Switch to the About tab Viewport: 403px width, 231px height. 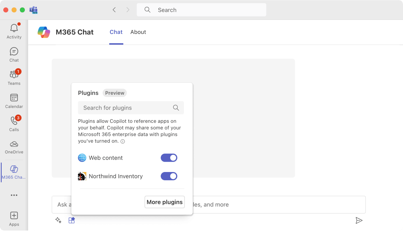[138, 32]
